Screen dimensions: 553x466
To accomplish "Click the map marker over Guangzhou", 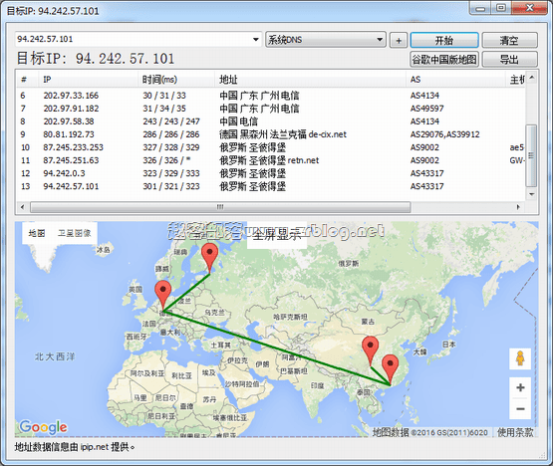I will point(390,369).
